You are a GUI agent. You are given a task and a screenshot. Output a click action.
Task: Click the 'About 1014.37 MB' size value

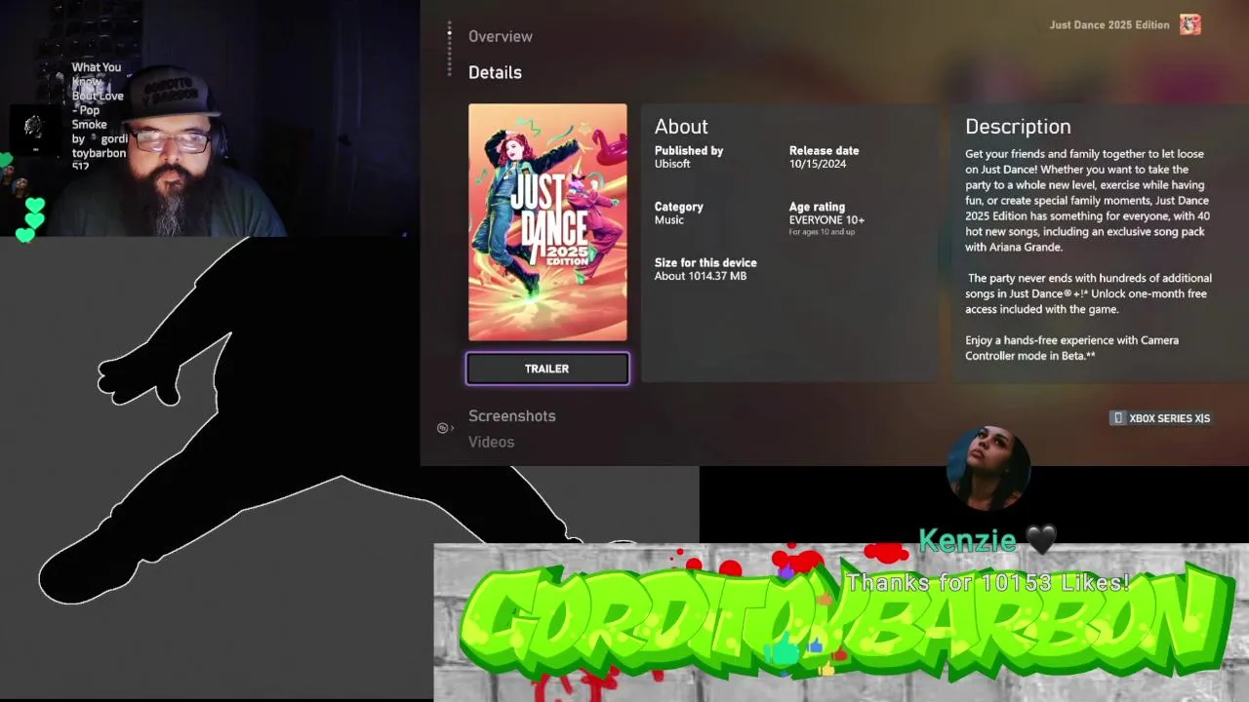[x=701, y=276]
